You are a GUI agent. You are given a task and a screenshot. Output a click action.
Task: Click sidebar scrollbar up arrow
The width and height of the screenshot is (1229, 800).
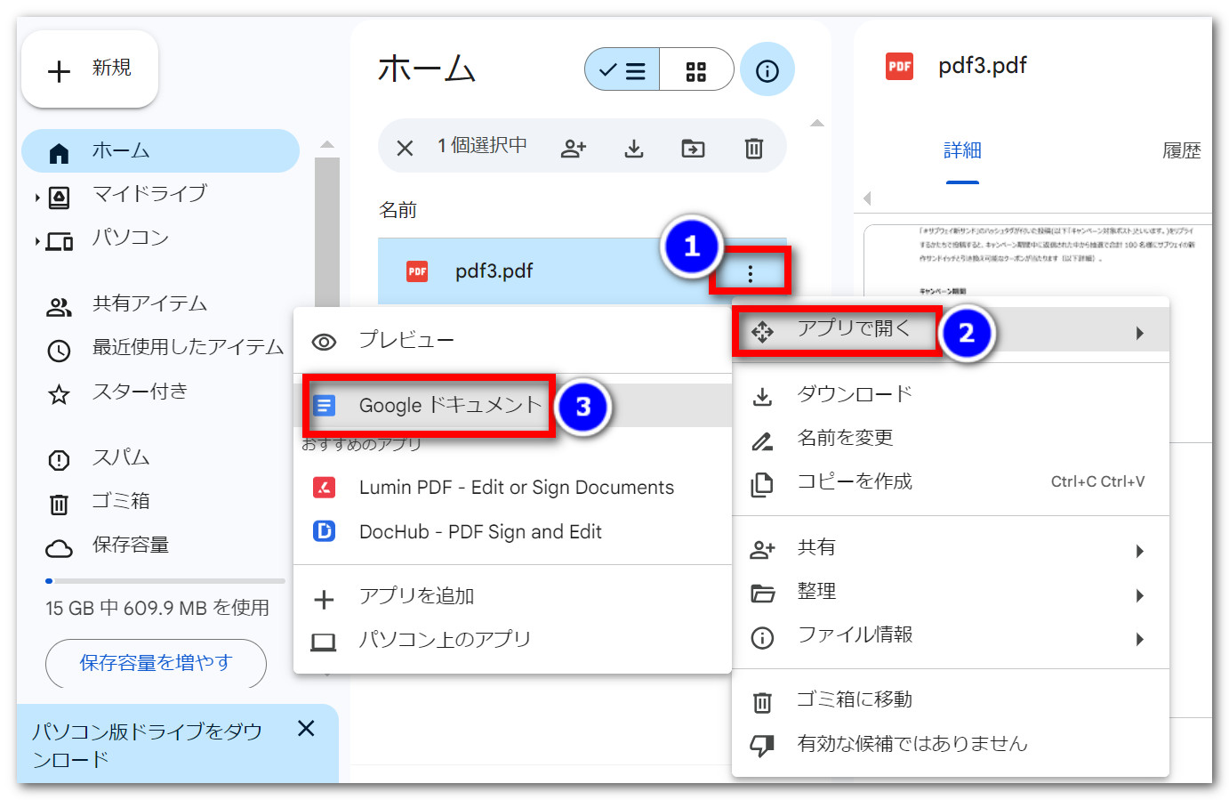pos(327,144)
